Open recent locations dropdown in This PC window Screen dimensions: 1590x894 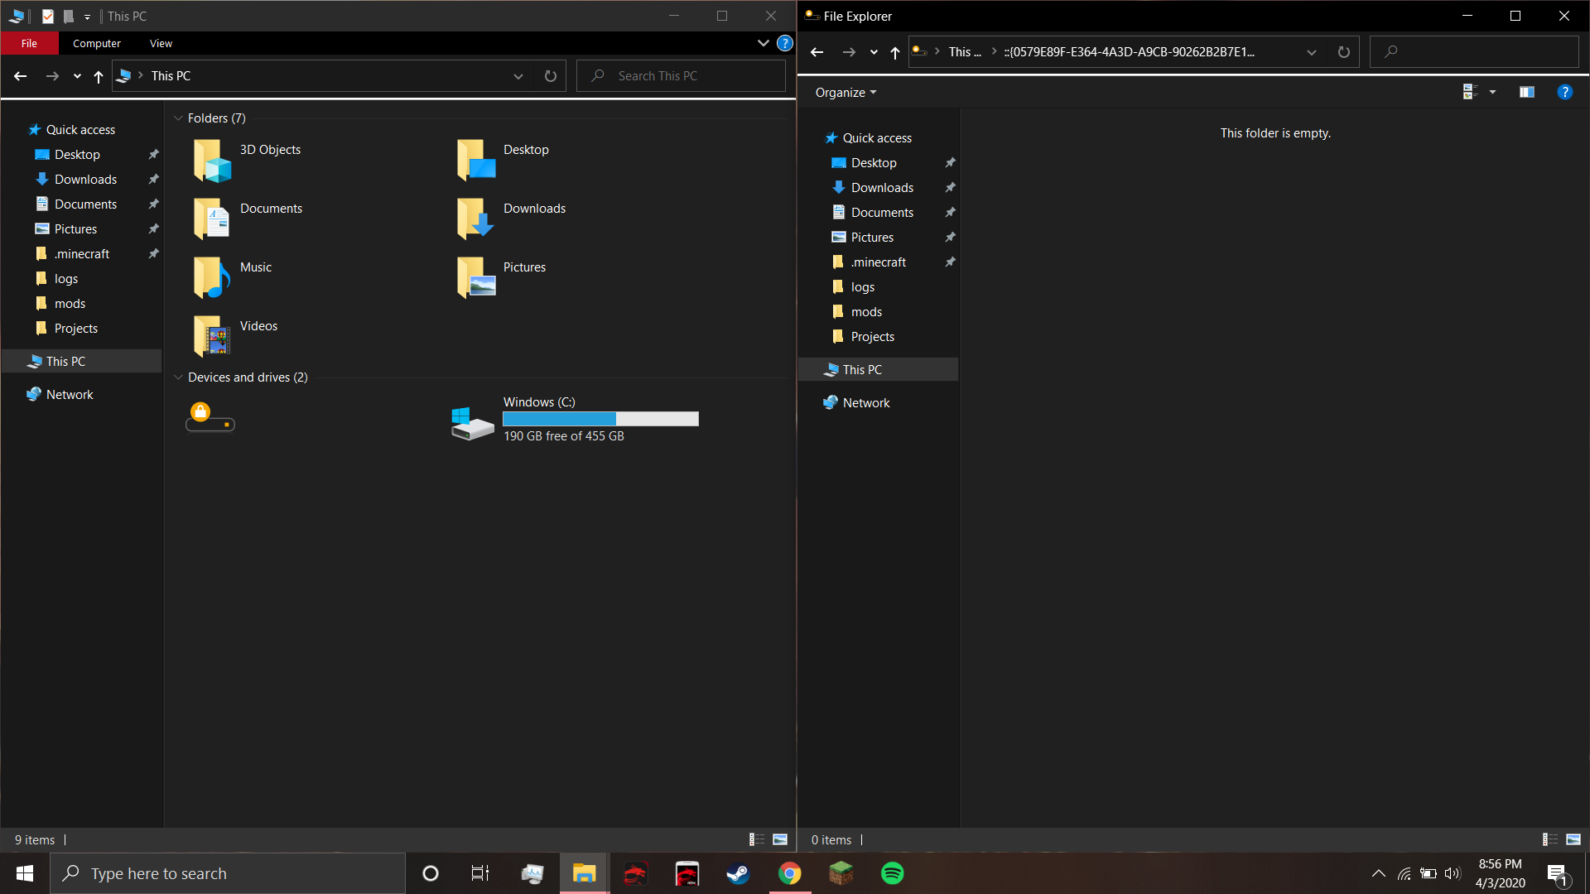(77, 76)
